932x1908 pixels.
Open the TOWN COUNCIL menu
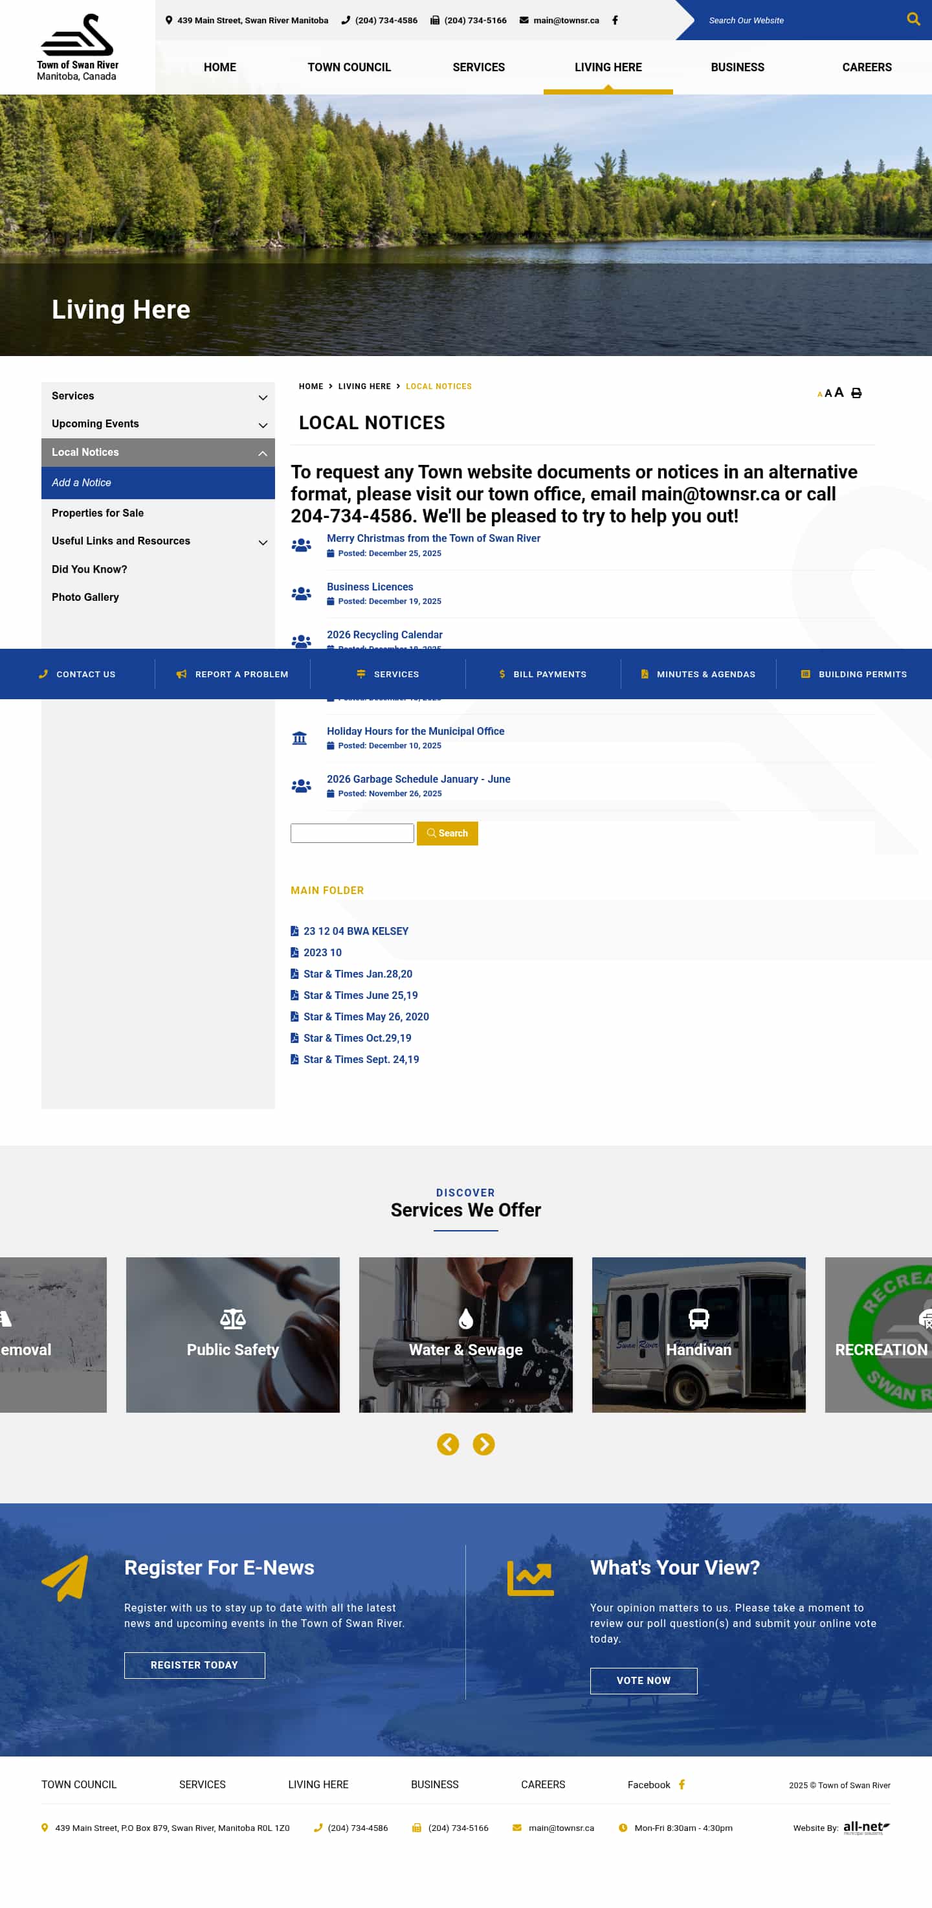(349, 67)
